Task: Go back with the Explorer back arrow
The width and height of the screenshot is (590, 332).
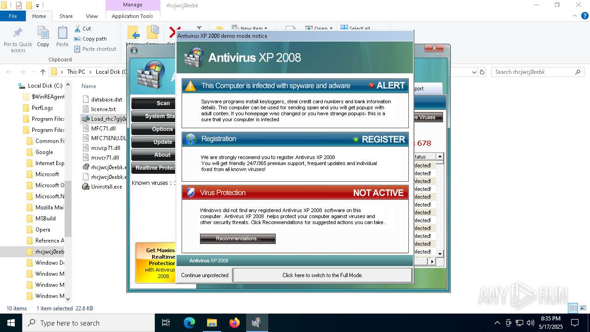Action: 9,72
